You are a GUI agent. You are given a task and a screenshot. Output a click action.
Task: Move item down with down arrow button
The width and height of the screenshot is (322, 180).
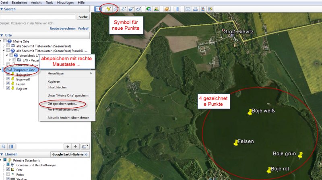point(75,146)
